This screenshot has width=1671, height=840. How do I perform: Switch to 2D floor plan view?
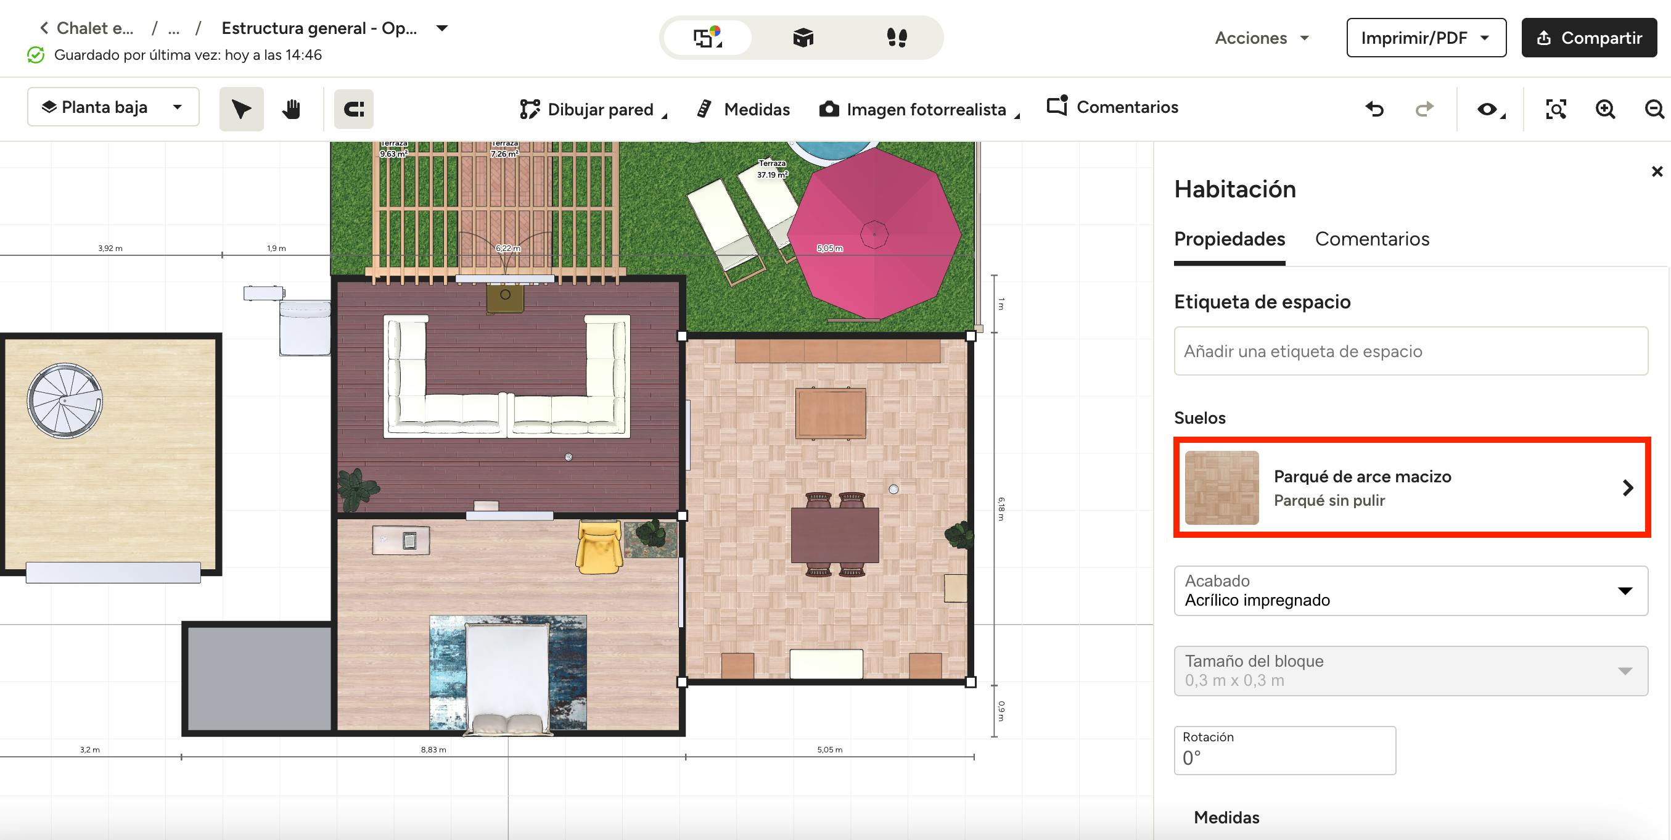[708, 38]
